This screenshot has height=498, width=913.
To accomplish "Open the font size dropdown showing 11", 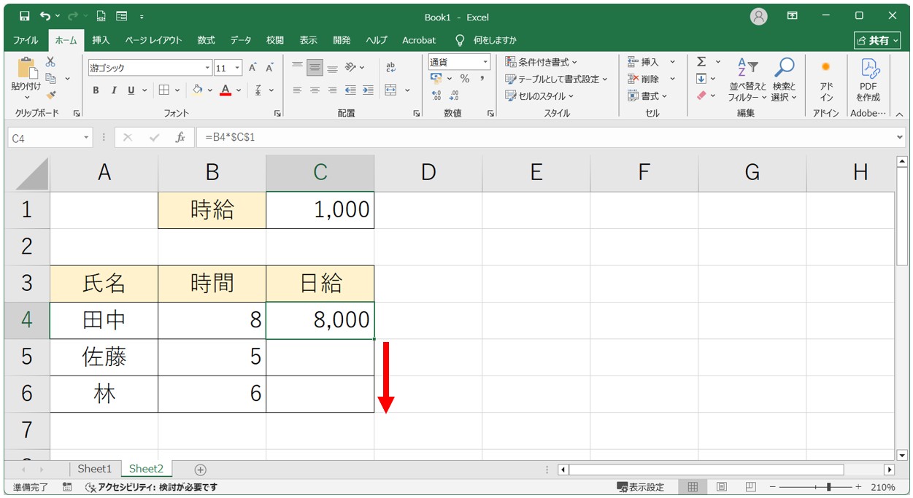I will [238, 68].
